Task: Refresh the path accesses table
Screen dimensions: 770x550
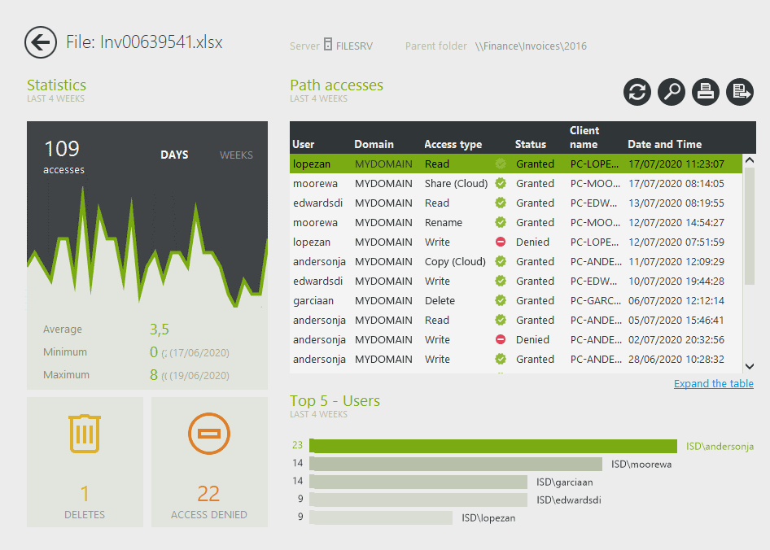Action: (x=637, y=92)
